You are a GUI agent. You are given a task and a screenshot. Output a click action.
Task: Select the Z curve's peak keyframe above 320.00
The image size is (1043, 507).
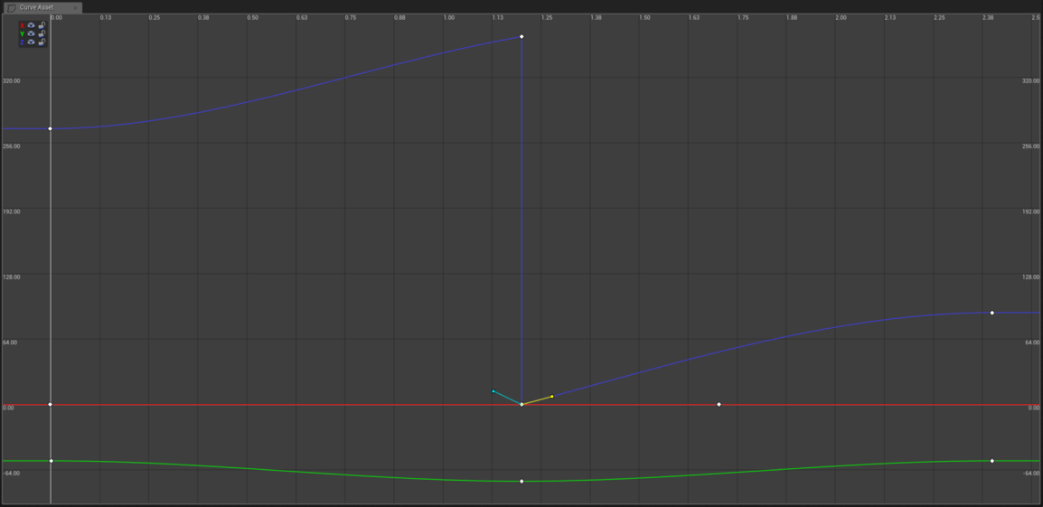pos(521,36)
